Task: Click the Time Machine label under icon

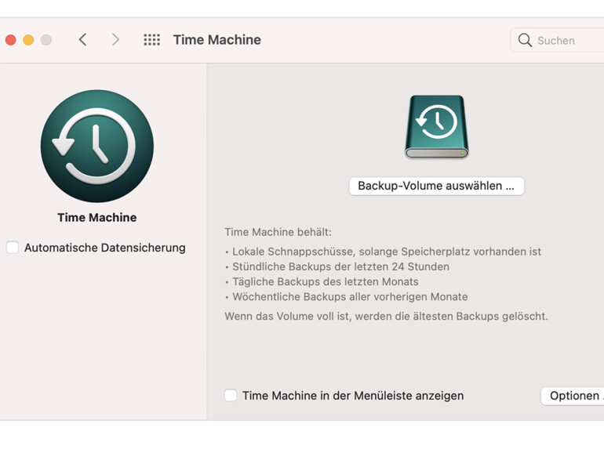Action: pyautogui.click(x=97, y=217)
